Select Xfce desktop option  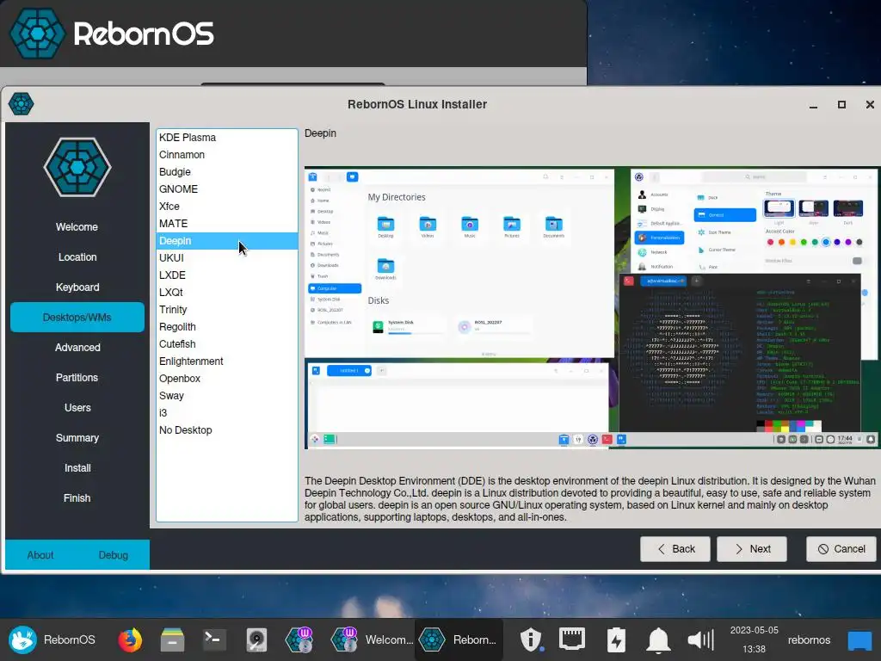pos(227,207)
